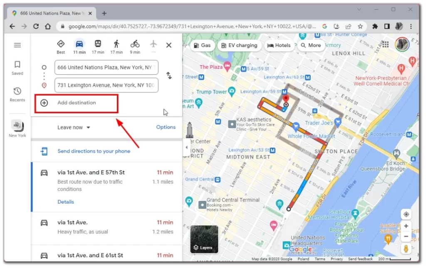Viewport: 426px width, 268px height.
Task: Click Poland region in map footer
Action: (303, 259)
